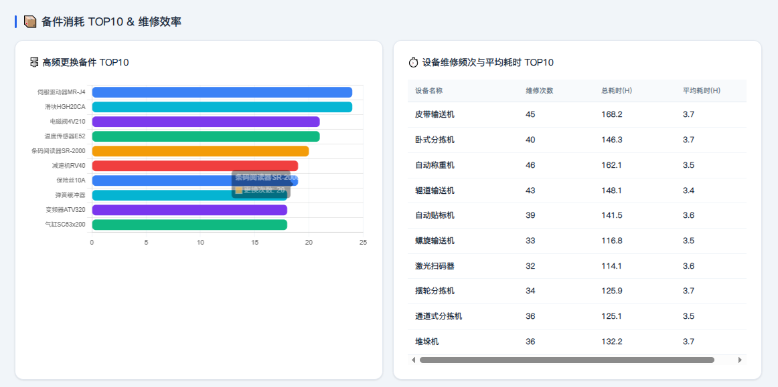Click repair count 46 for 自动称重机
The width and height of the screenshot is (778, 387).
(530, 165)
